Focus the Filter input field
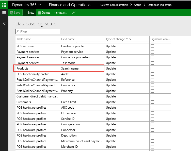 tap(38, 32)
